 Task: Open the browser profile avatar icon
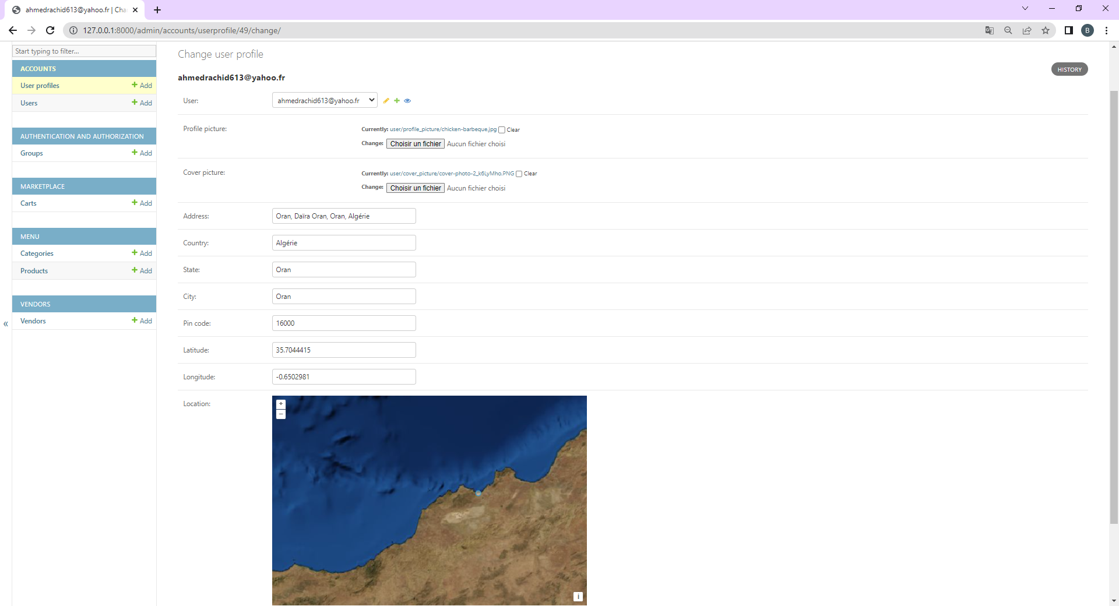point(1088,30)
